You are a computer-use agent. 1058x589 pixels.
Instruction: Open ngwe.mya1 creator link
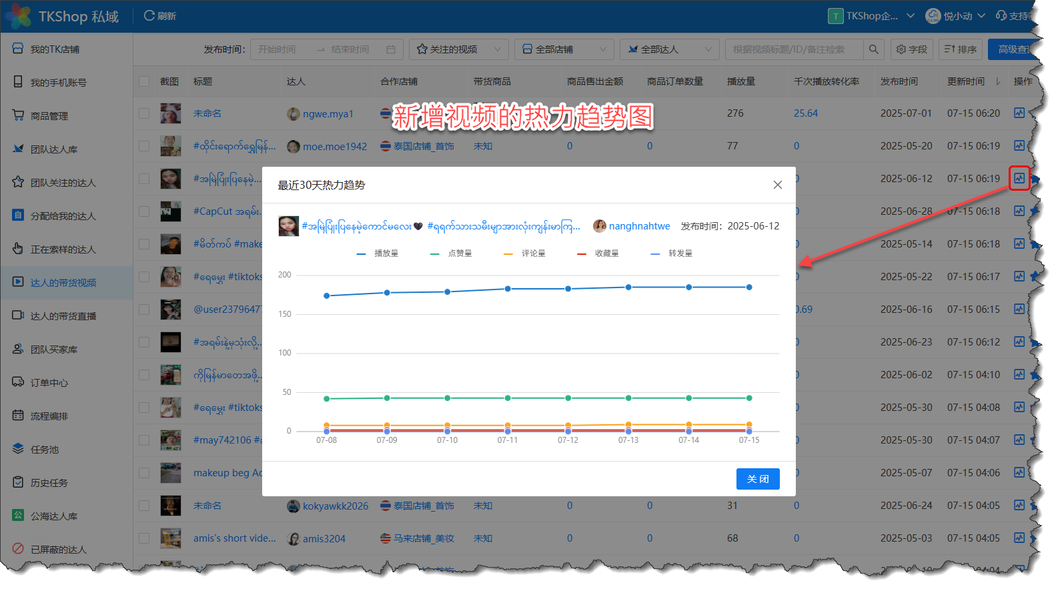click(x=328, y=114)
